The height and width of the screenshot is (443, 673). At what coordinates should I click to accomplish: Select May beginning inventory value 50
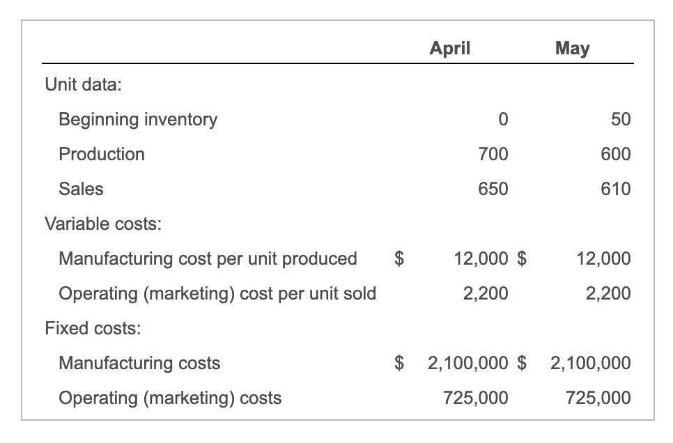(621, 120)
